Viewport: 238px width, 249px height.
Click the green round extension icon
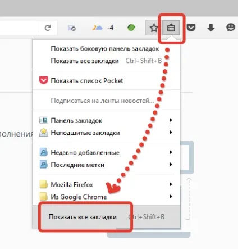[131, 28]
